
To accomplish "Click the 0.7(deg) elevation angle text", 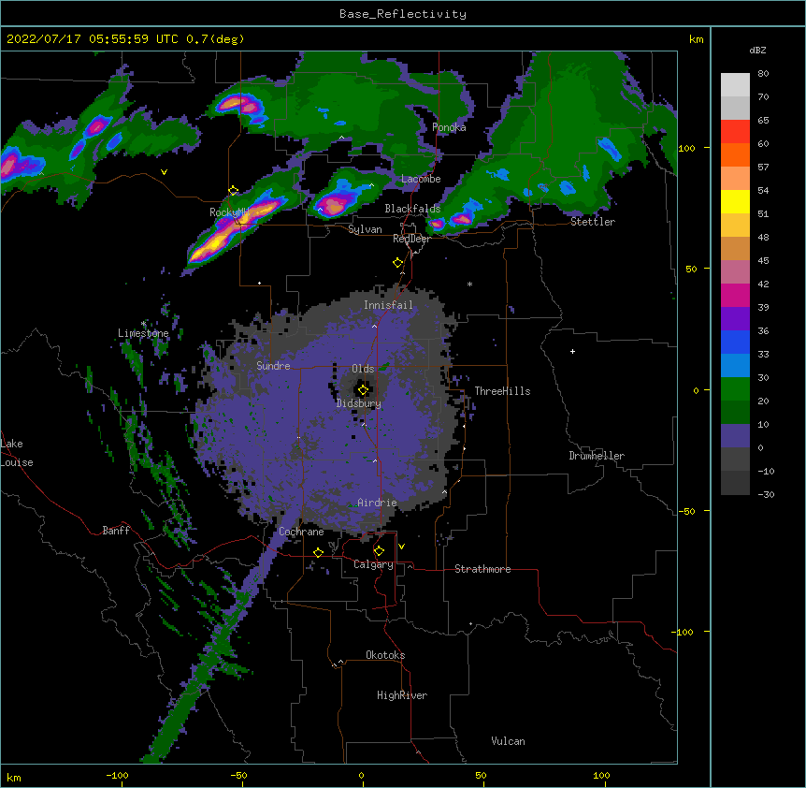I will coord(215,39).
